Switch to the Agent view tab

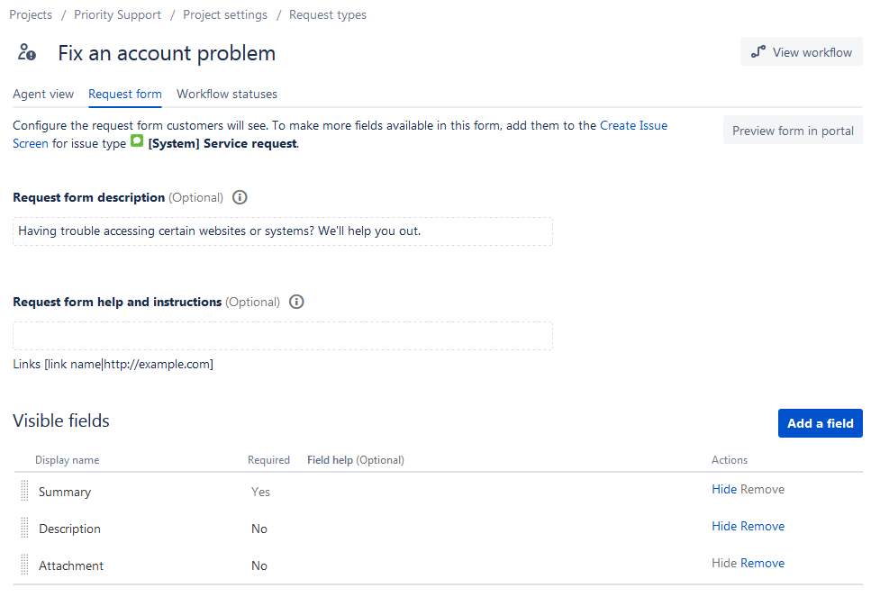click(x=43, y=94)
